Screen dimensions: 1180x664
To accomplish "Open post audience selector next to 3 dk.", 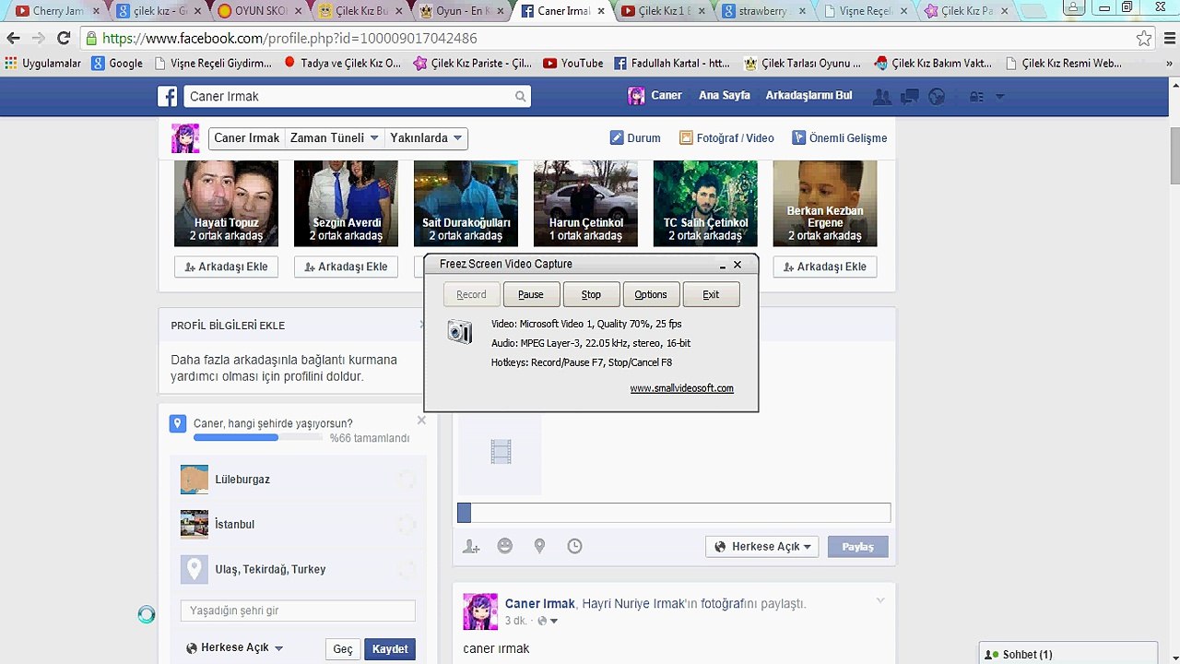I will click(548, 621).
